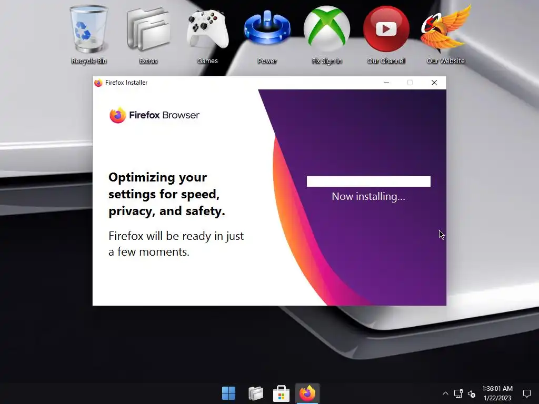
Task: Open the network status tray icon
Action: click(458, 393)
